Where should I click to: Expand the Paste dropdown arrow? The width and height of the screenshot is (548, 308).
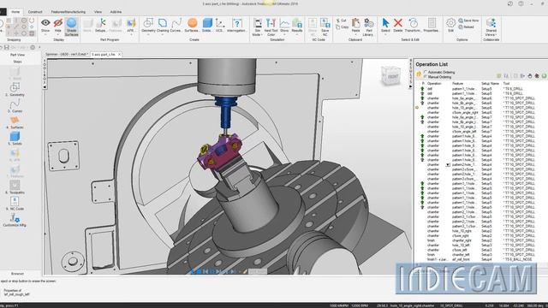pos(356,34)
